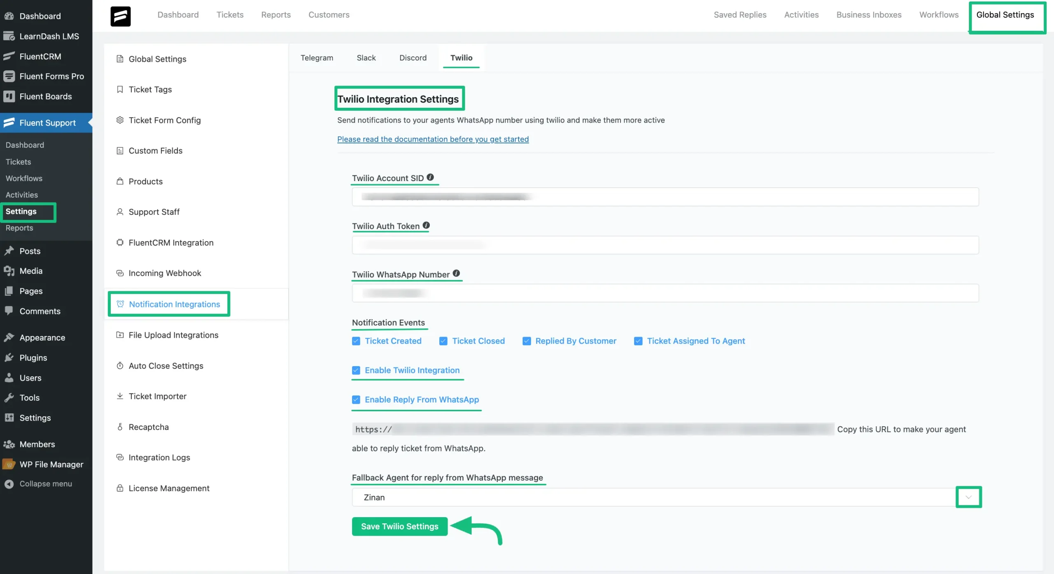Open Workflows in top navigation
This screenshot has height=574, width=1054.
(939, 15)
